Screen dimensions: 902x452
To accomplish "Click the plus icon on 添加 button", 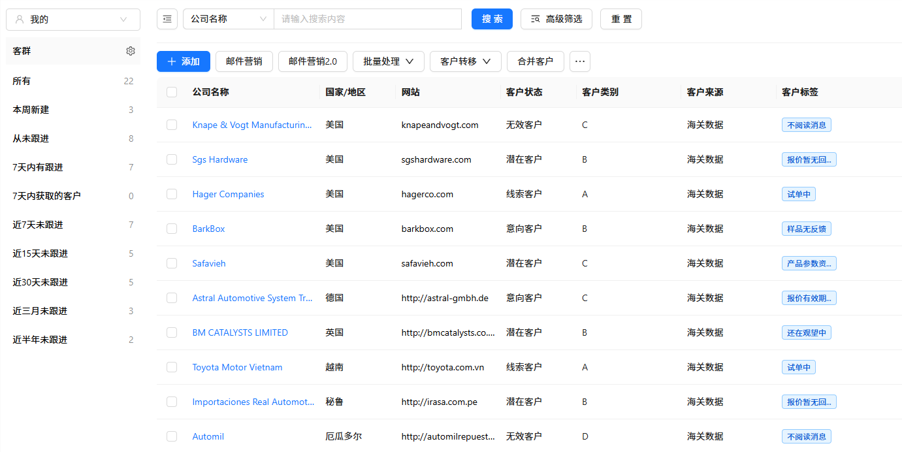I will (171, 61).
